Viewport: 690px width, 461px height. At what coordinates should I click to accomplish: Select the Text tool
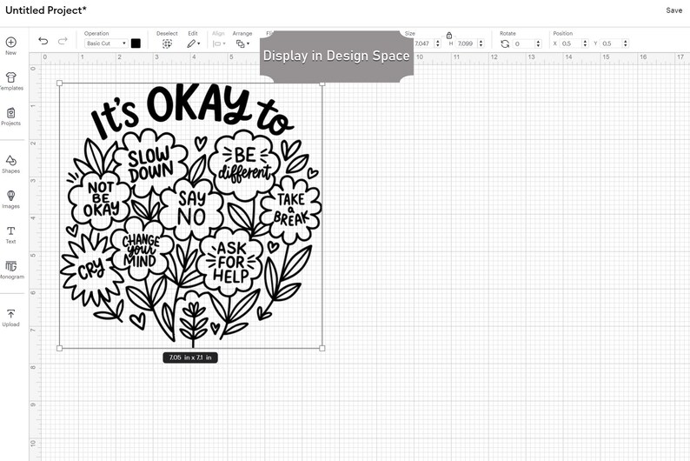pos(11,230)
